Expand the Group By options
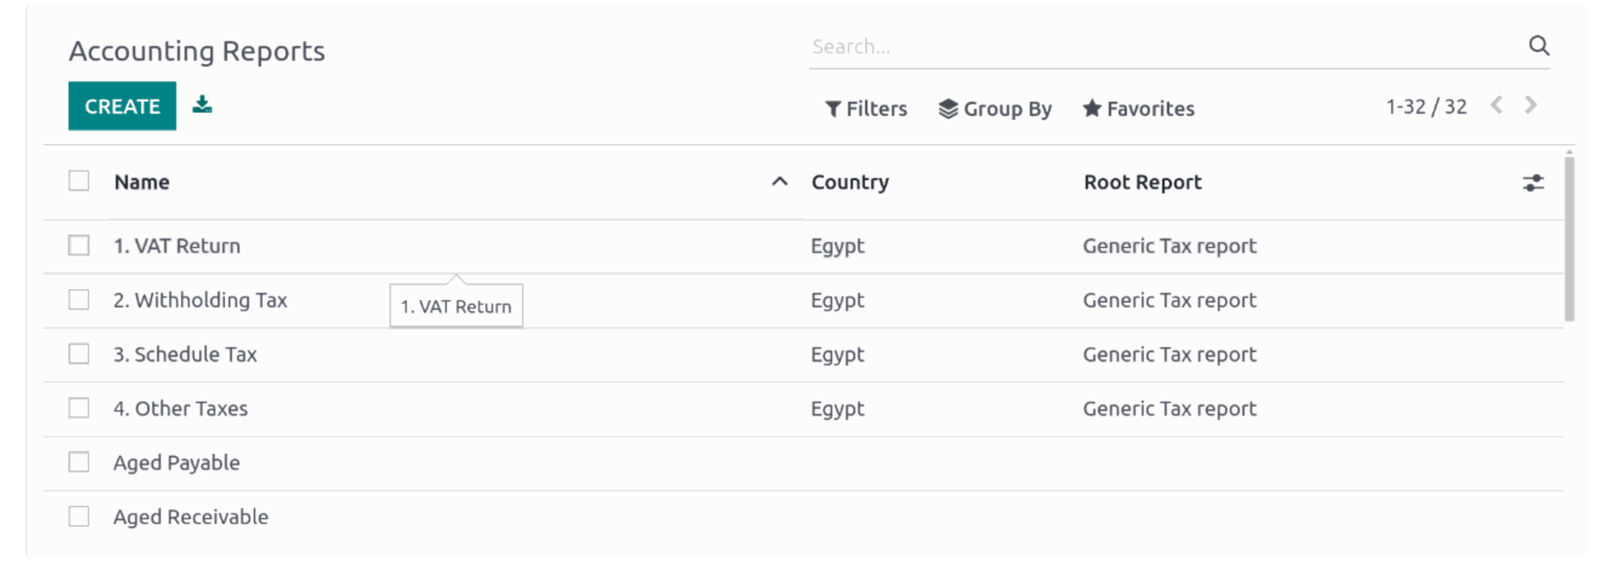The height and width of the screenshot is (569, 1619). (x=995, y=109)
